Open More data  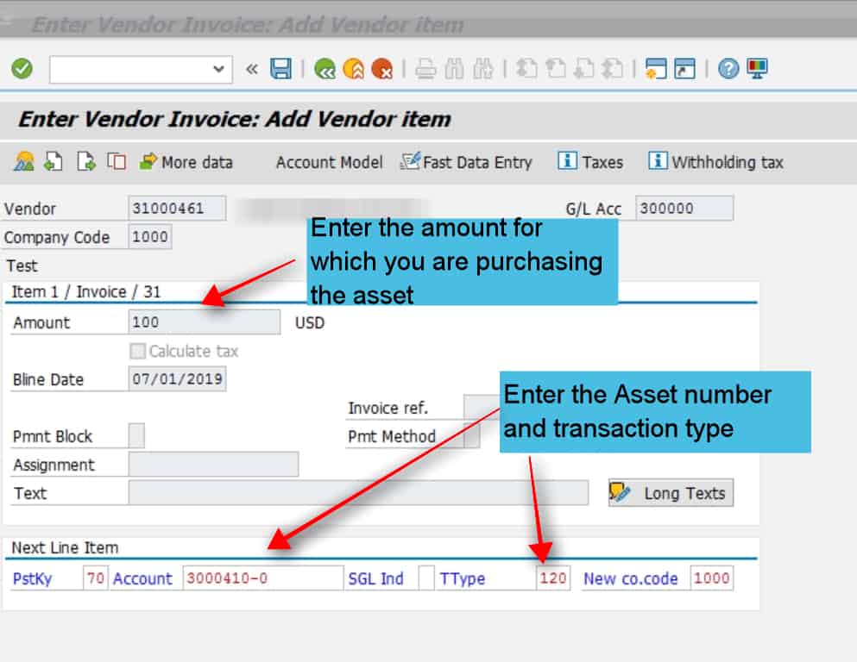pos(186,162)
